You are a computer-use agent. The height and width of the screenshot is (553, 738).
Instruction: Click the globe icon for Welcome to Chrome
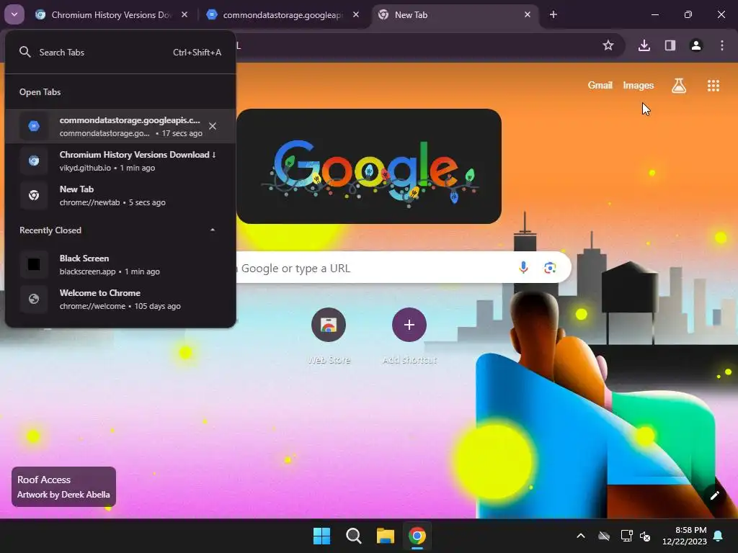tap(34, 299)
